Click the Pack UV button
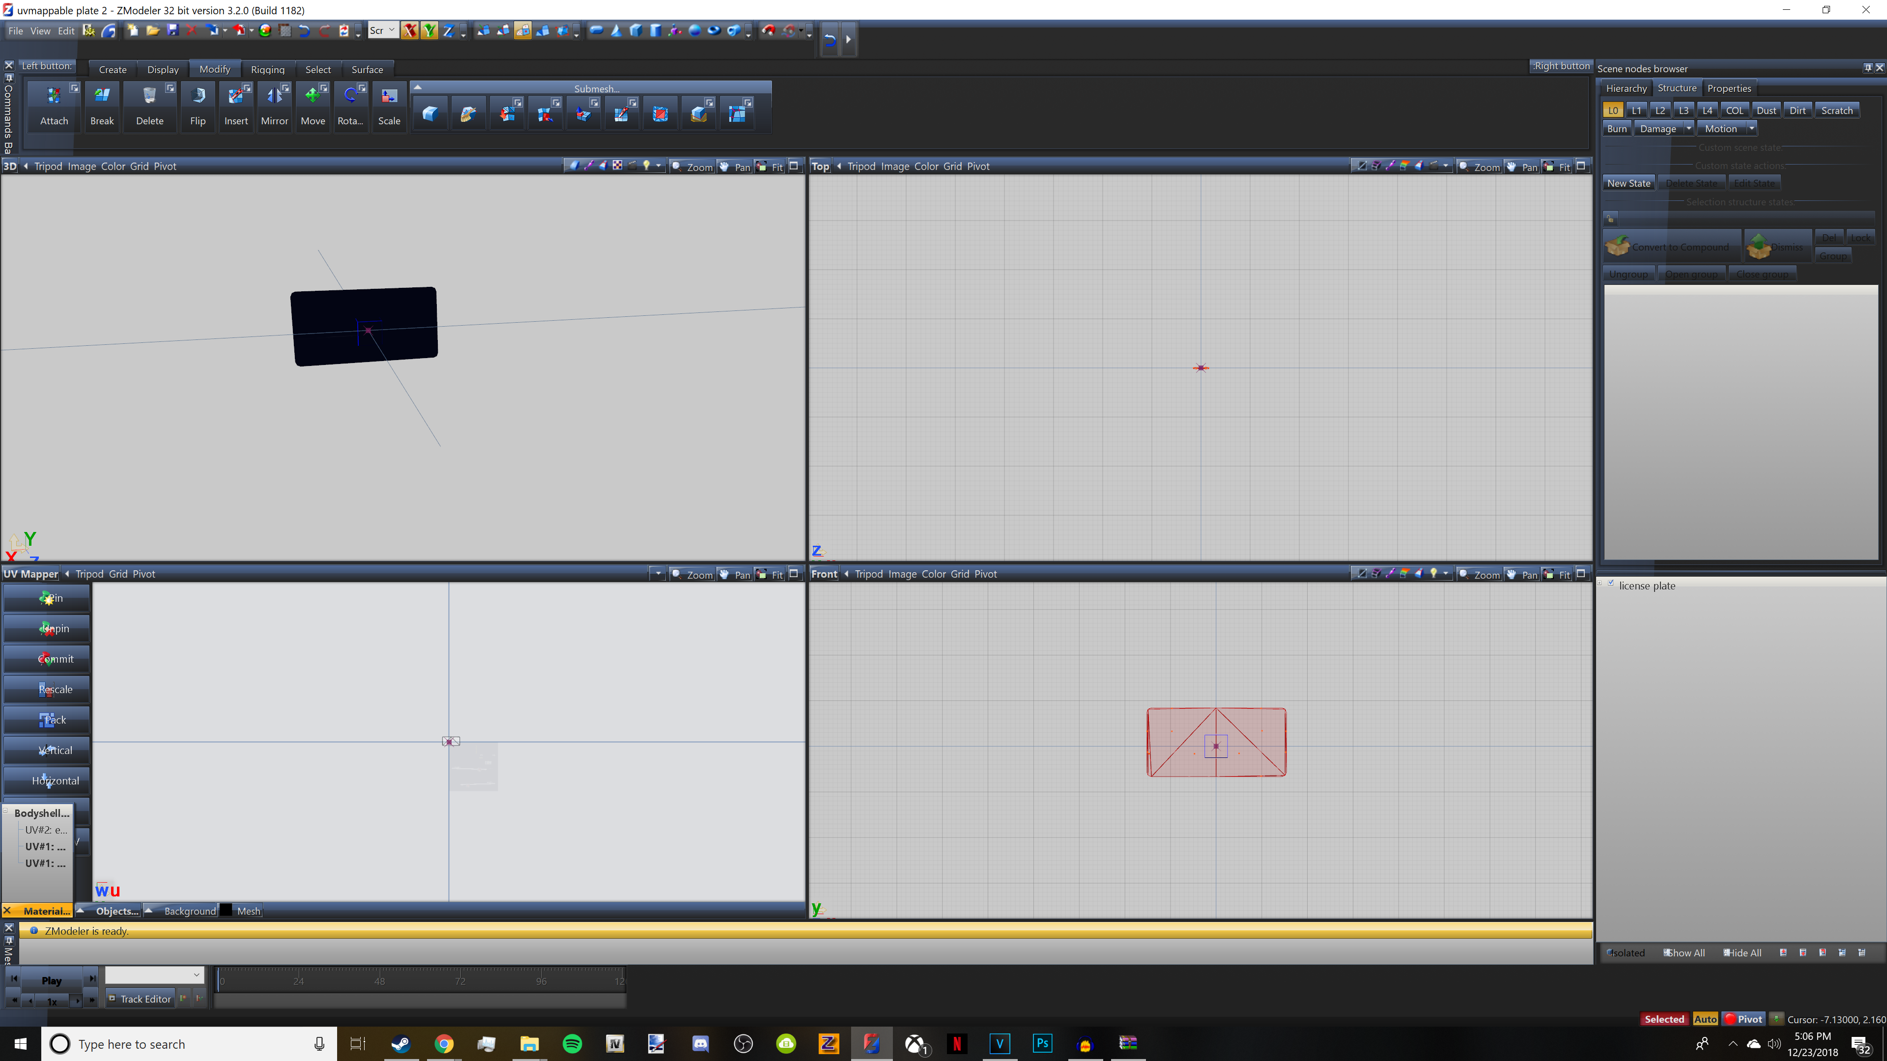The width and height of the screenshot is (1887, 1061). pos(48,720)
